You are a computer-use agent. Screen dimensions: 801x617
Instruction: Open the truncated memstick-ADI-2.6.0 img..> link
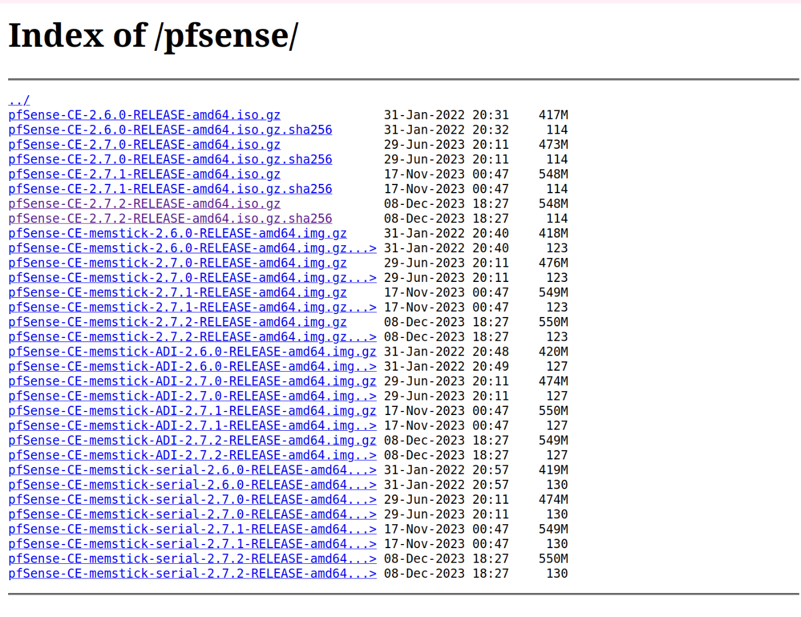(193, 367)
